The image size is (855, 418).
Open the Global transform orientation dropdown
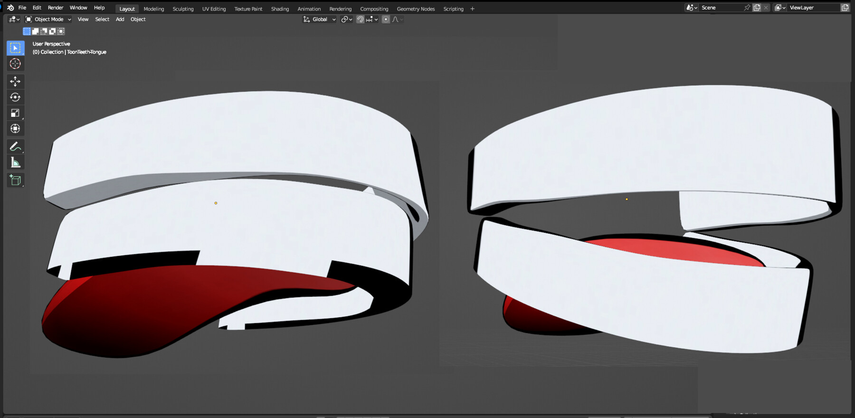pyautogui.click(x=320, y=19)
